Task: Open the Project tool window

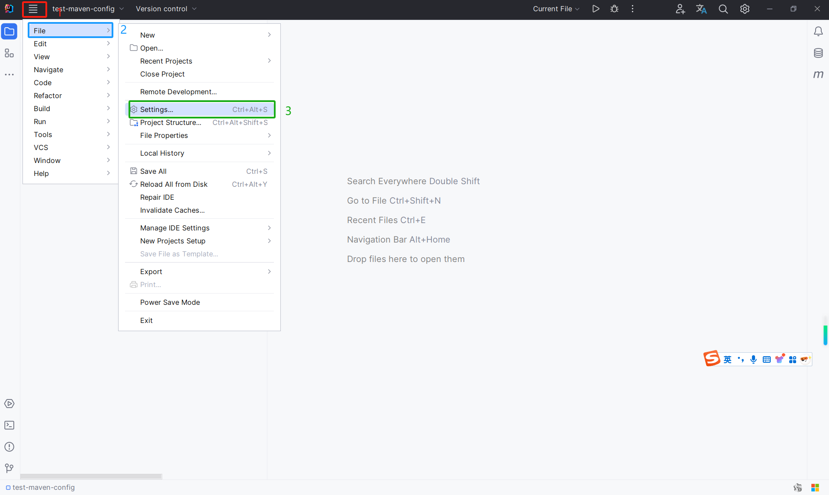Action: tap(9, 31)
